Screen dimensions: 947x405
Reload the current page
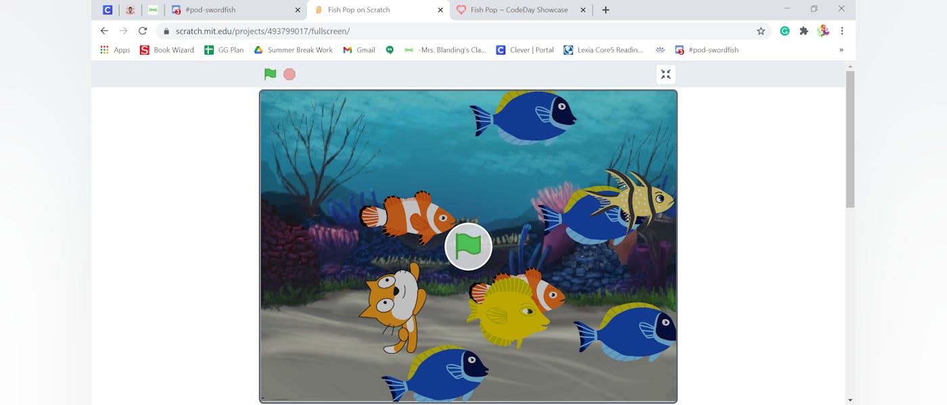point(143,31)
